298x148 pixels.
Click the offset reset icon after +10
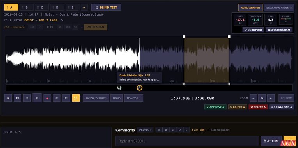click(76, 27)
